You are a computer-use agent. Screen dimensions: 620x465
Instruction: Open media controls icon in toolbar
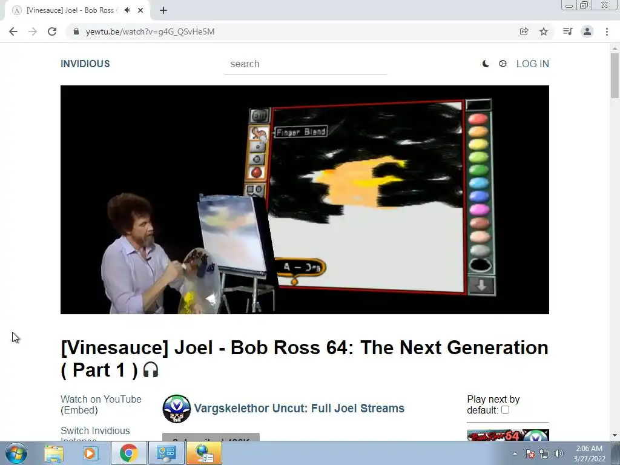click(567, 31)
